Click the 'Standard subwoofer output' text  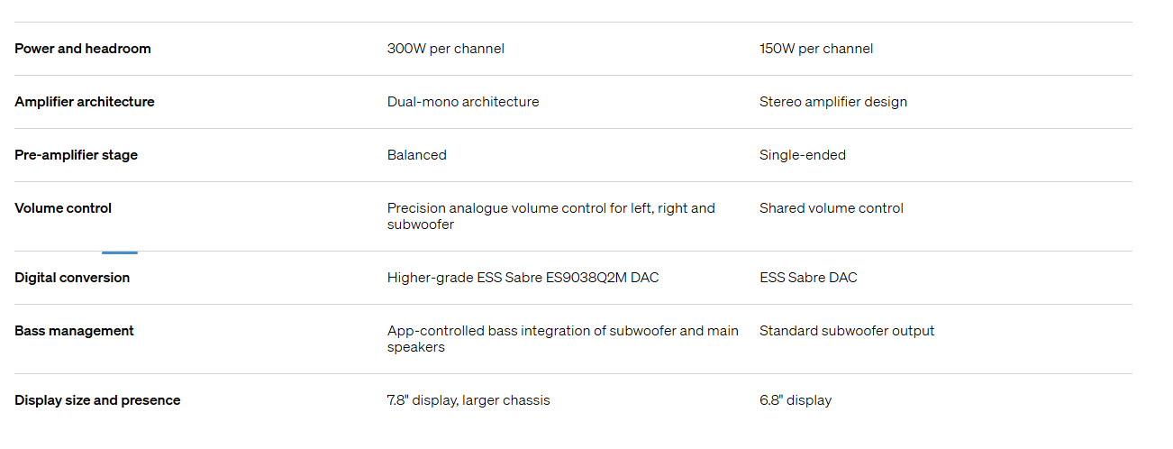coord(847,331)
